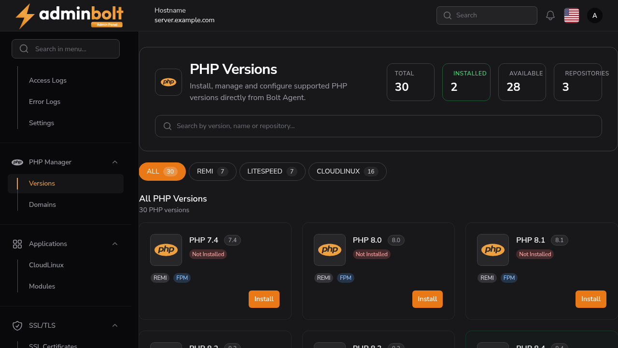Select the REMI filter tab
This screenshot has height=348, width=618.
(x=212, y=172)
